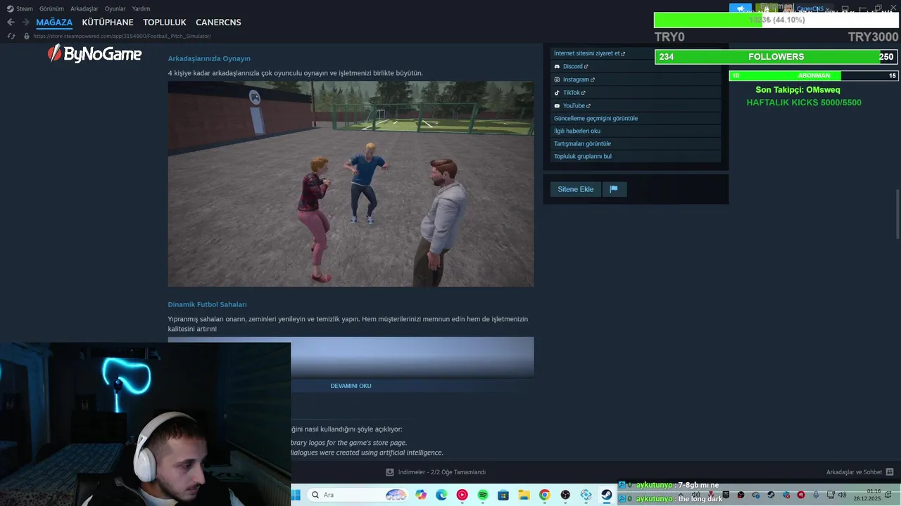Open 'Topluluk grupları bul'

[x=583, y=156]
